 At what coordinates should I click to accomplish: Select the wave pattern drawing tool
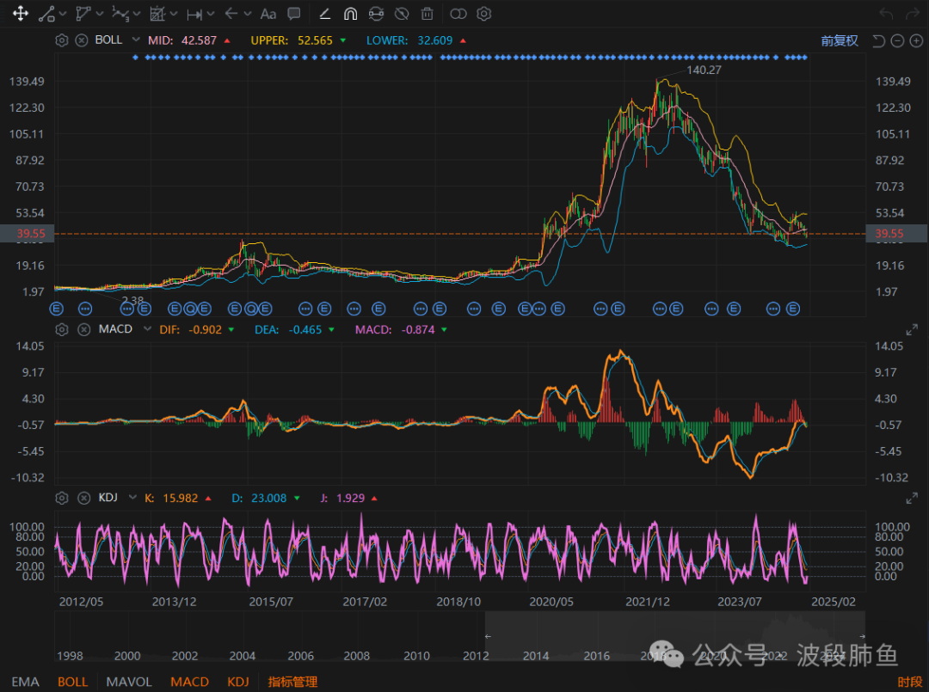tap(121, 14)
